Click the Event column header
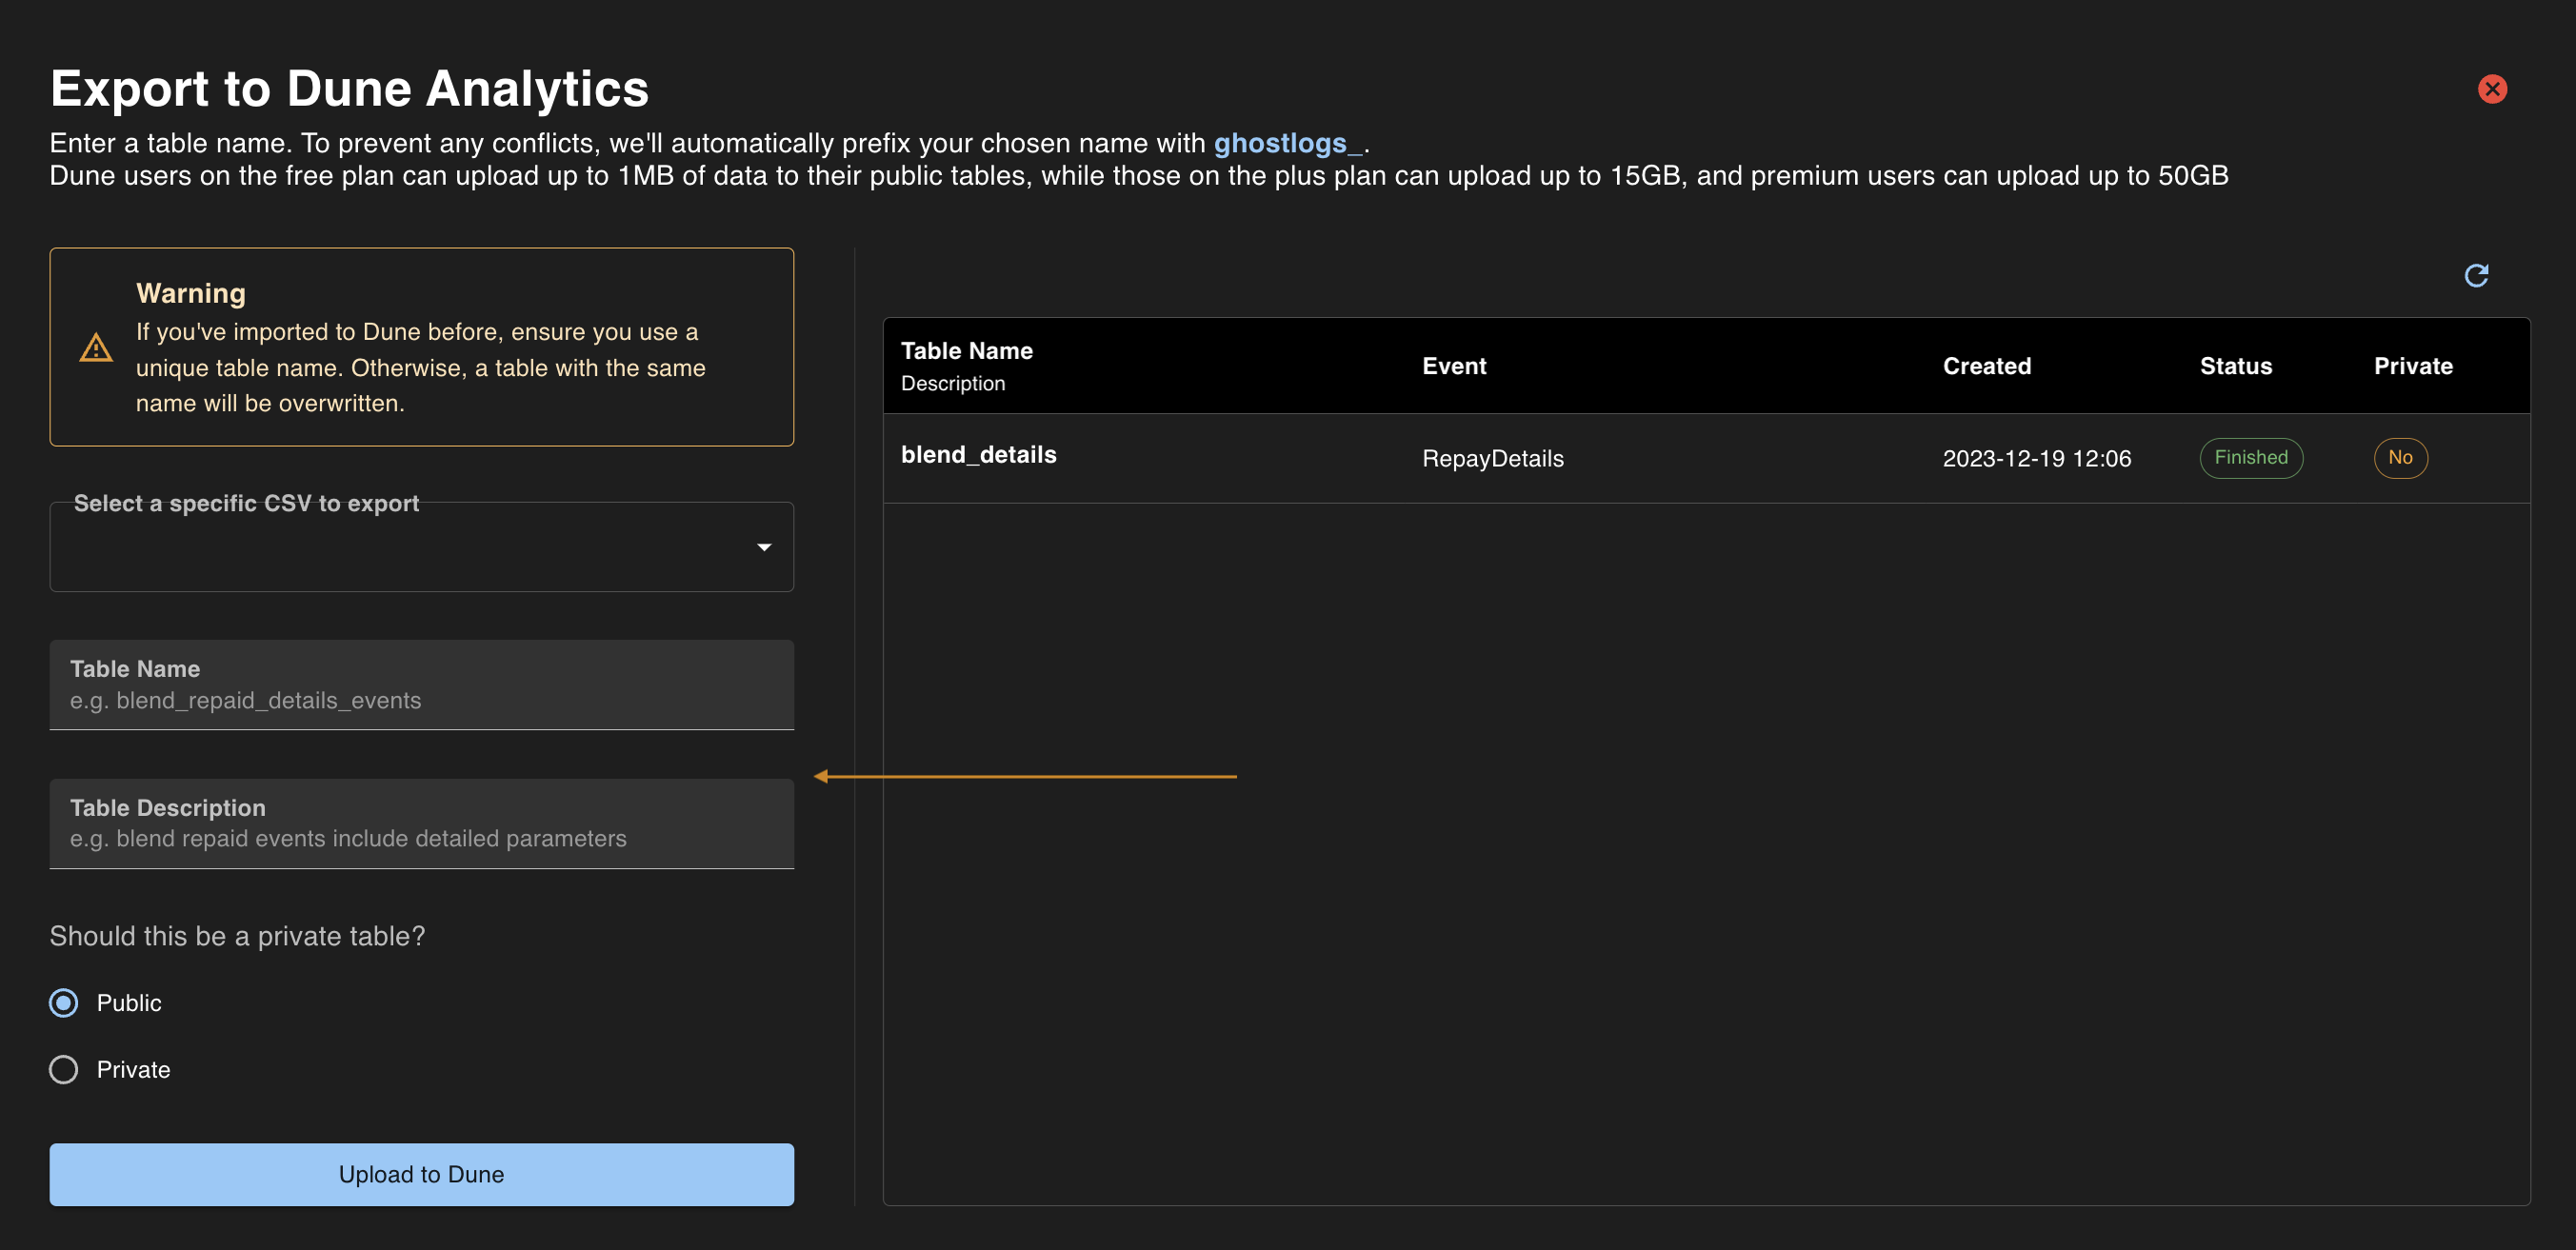Viewport: 2576px width, 1250px height. [x=1453, y=366]
